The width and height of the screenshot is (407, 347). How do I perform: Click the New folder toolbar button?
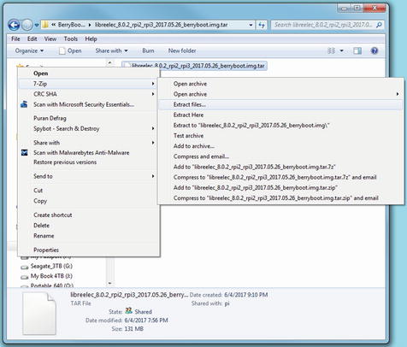182,50
